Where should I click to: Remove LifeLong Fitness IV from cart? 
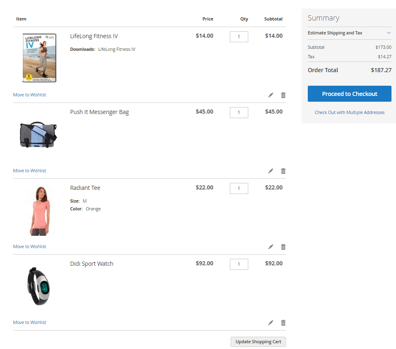tap(283, 95)
